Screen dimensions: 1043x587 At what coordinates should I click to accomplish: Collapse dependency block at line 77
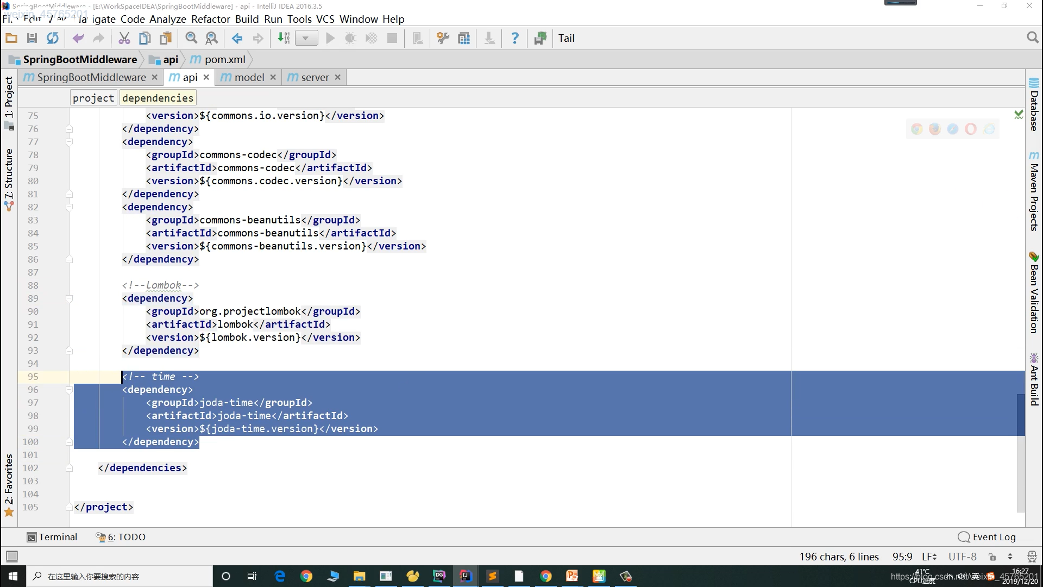click(69, 142)
